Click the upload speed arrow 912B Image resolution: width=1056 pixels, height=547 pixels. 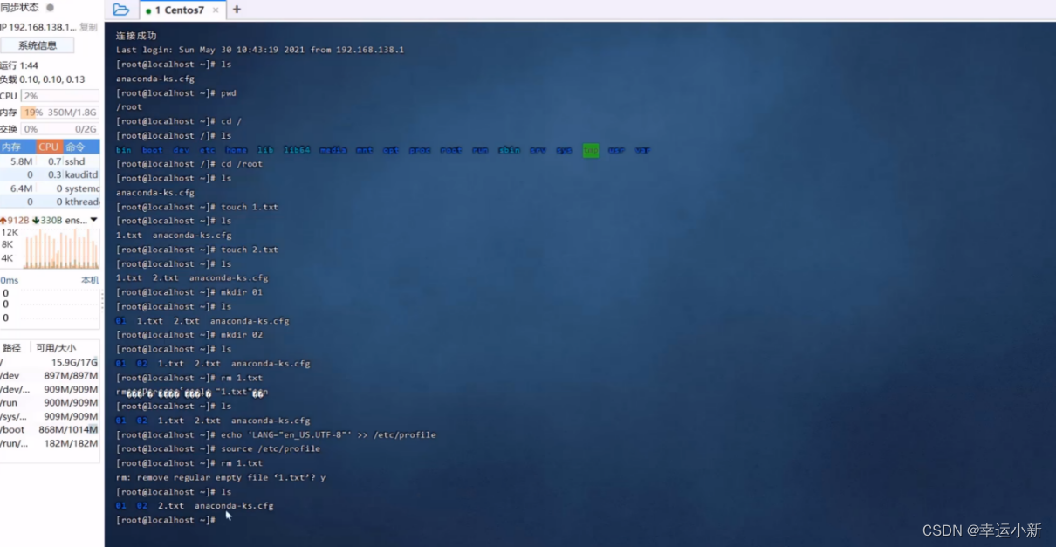click(15, 220)
